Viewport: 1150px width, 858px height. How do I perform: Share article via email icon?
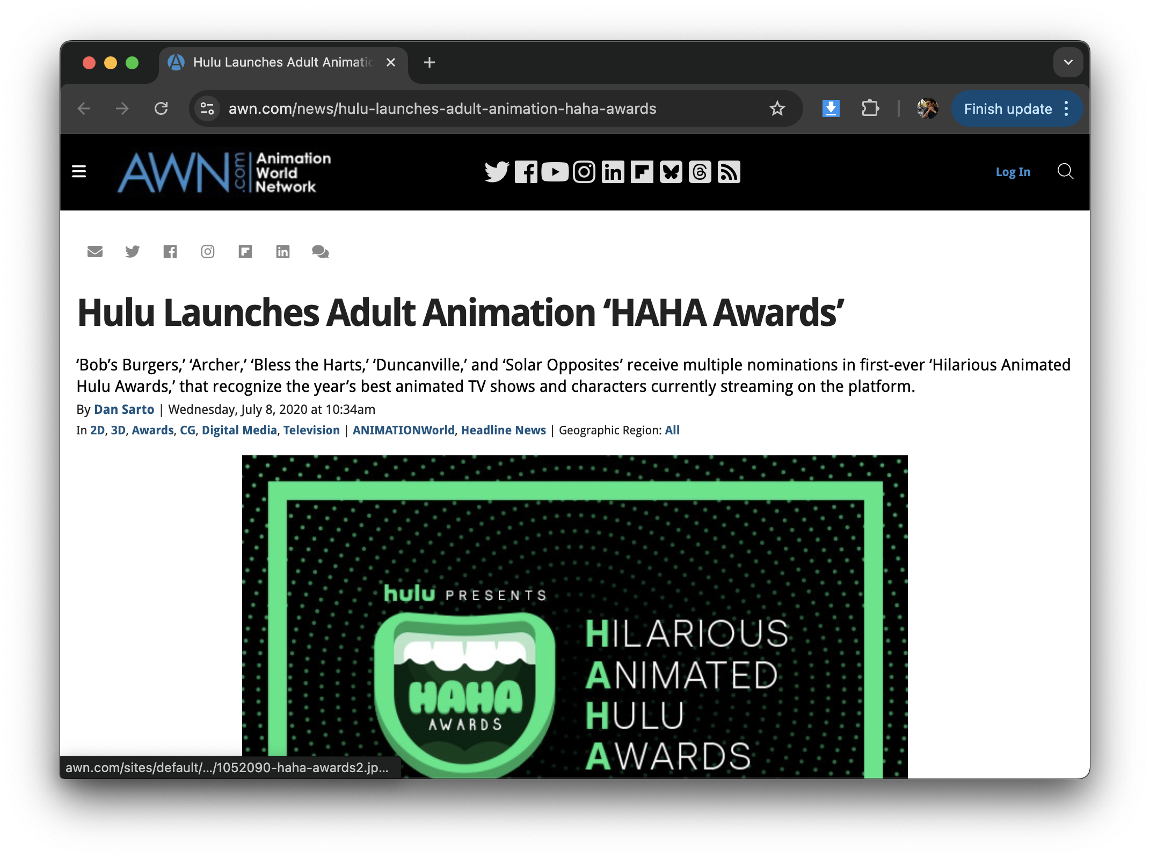[95, 251]
